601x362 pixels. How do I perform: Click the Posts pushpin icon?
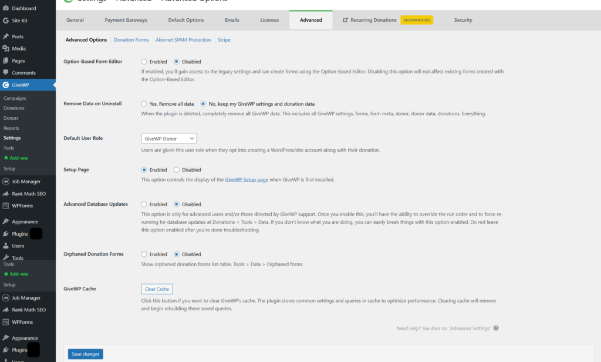[6, 36]
